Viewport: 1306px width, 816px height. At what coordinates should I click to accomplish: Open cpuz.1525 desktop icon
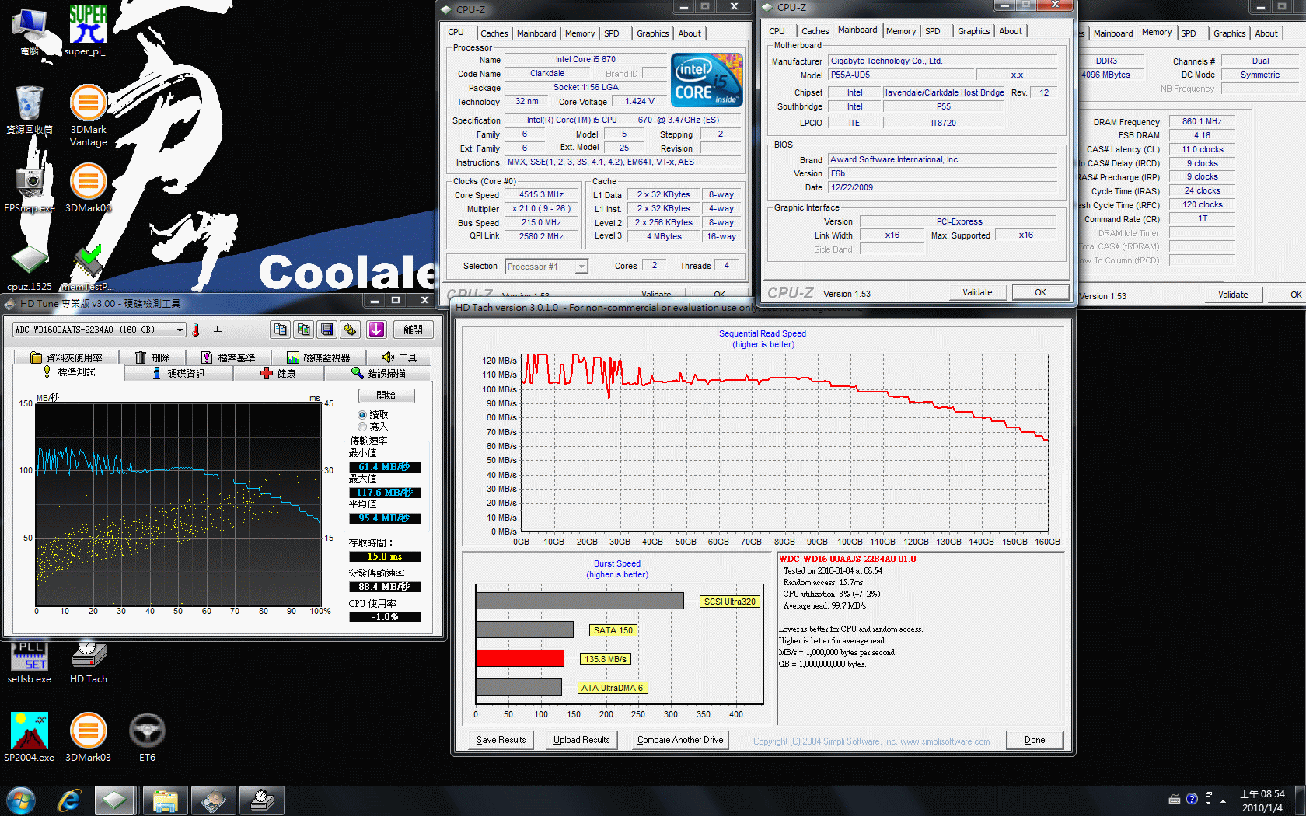pyautogui.click(x=30, y=268)
